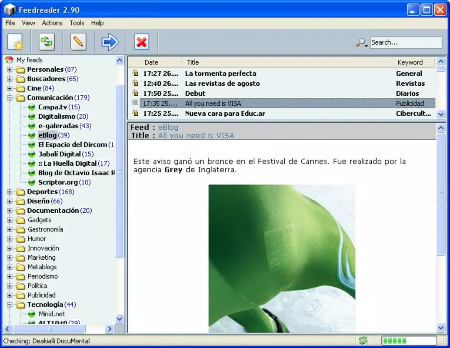Image resolution: width=450 pixels, height=348 pixels.
Task: Click the Gastronomía folder icon
Action: (x=20, y=230)
